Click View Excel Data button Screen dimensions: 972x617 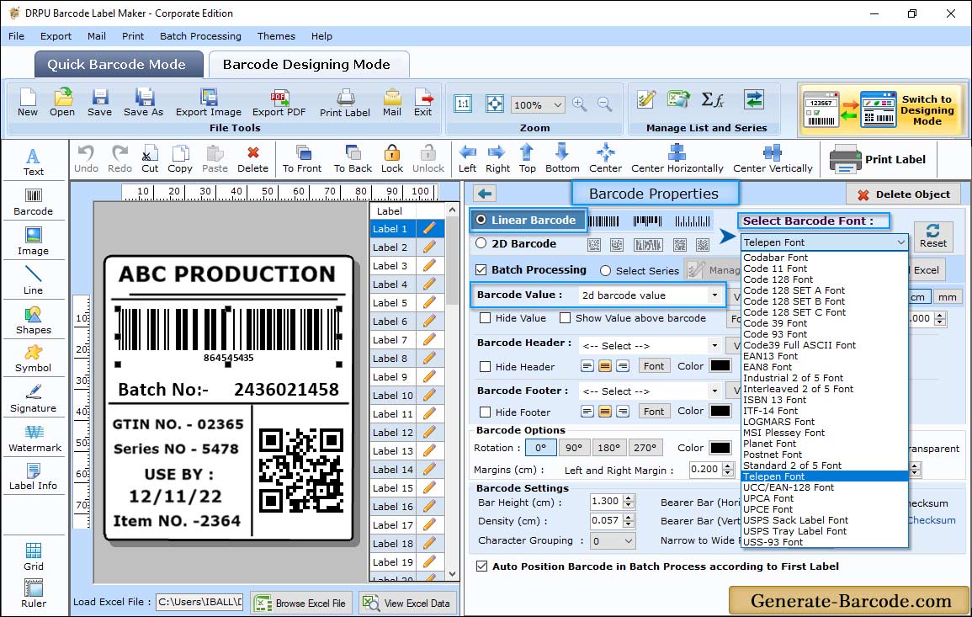point(406,603)
